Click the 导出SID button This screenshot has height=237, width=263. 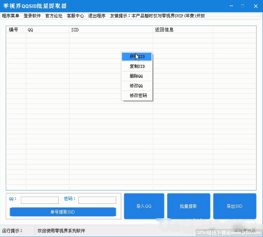pyautogui.click(x=235, y=206)
